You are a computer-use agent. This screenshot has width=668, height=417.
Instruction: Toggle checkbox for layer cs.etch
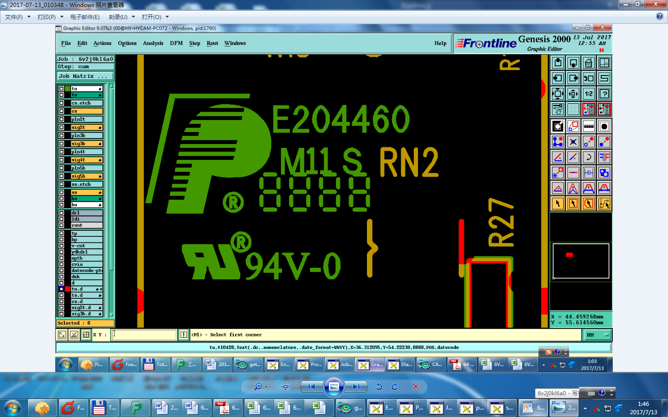pyautogui.click(x=61, y=103)
